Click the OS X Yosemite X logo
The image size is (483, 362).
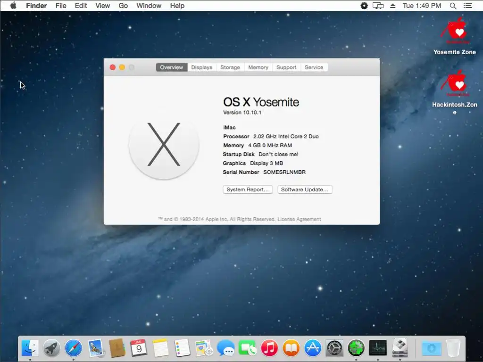click(x=164, y=144)
